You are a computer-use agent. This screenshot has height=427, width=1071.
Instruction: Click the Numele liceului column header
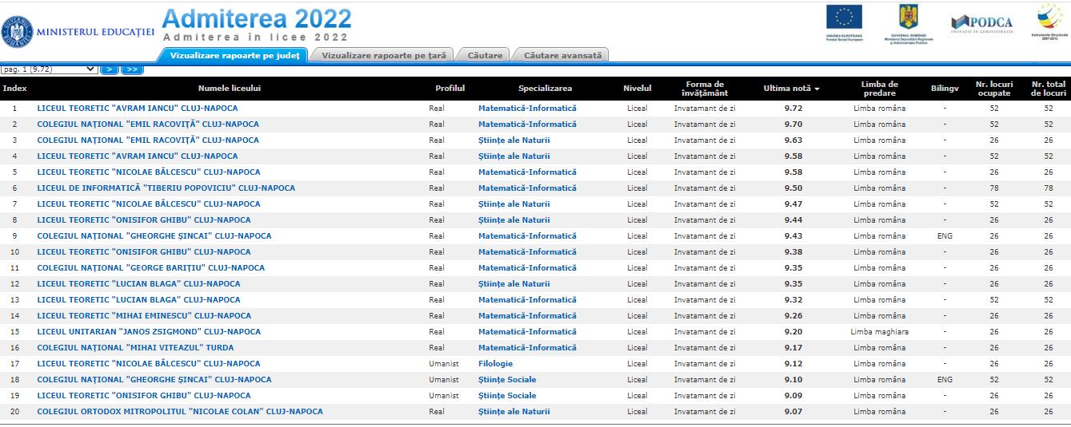click(229, 88)
